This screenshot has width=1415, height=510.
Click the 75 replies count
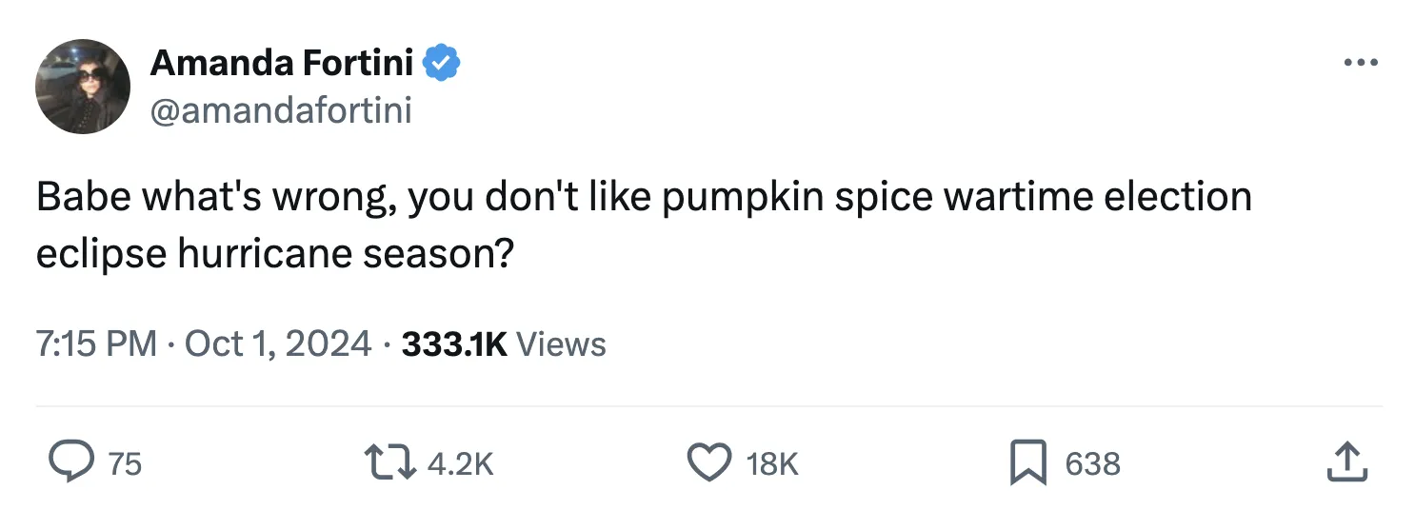click(x=125, y=463)
